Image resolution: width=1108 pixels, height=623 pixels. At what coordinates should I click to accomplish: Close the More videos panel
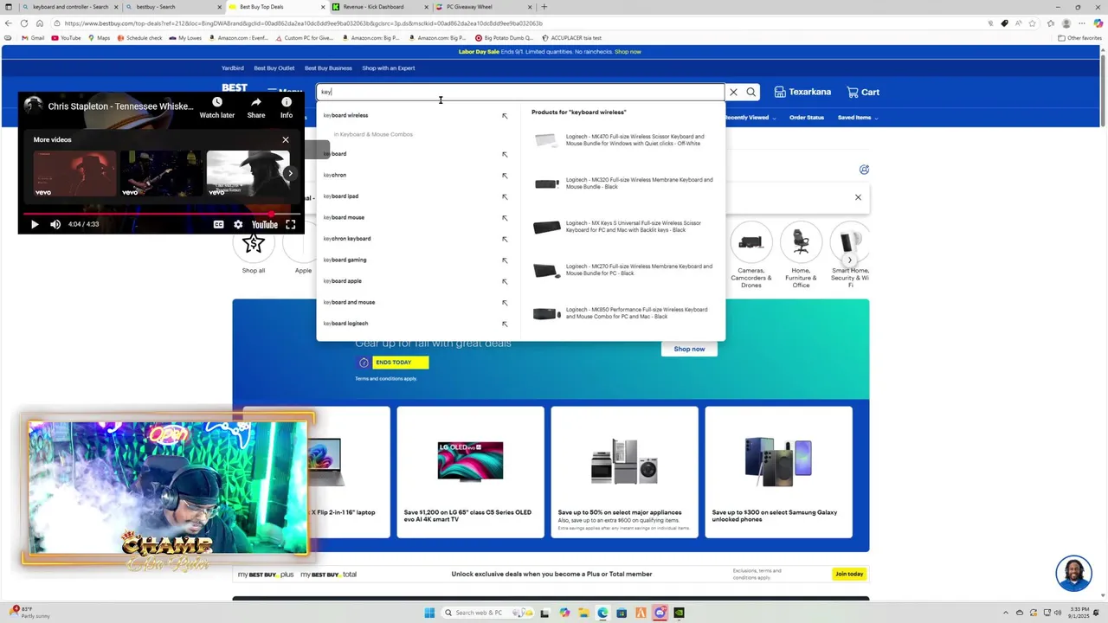coord(286,139)
